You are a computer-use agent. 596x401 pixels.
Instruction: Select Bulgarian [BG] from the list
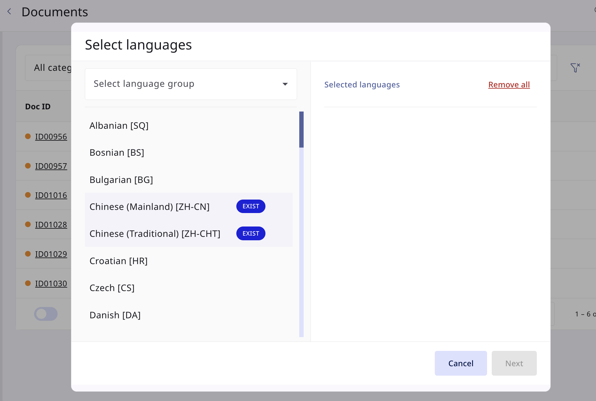188,180
